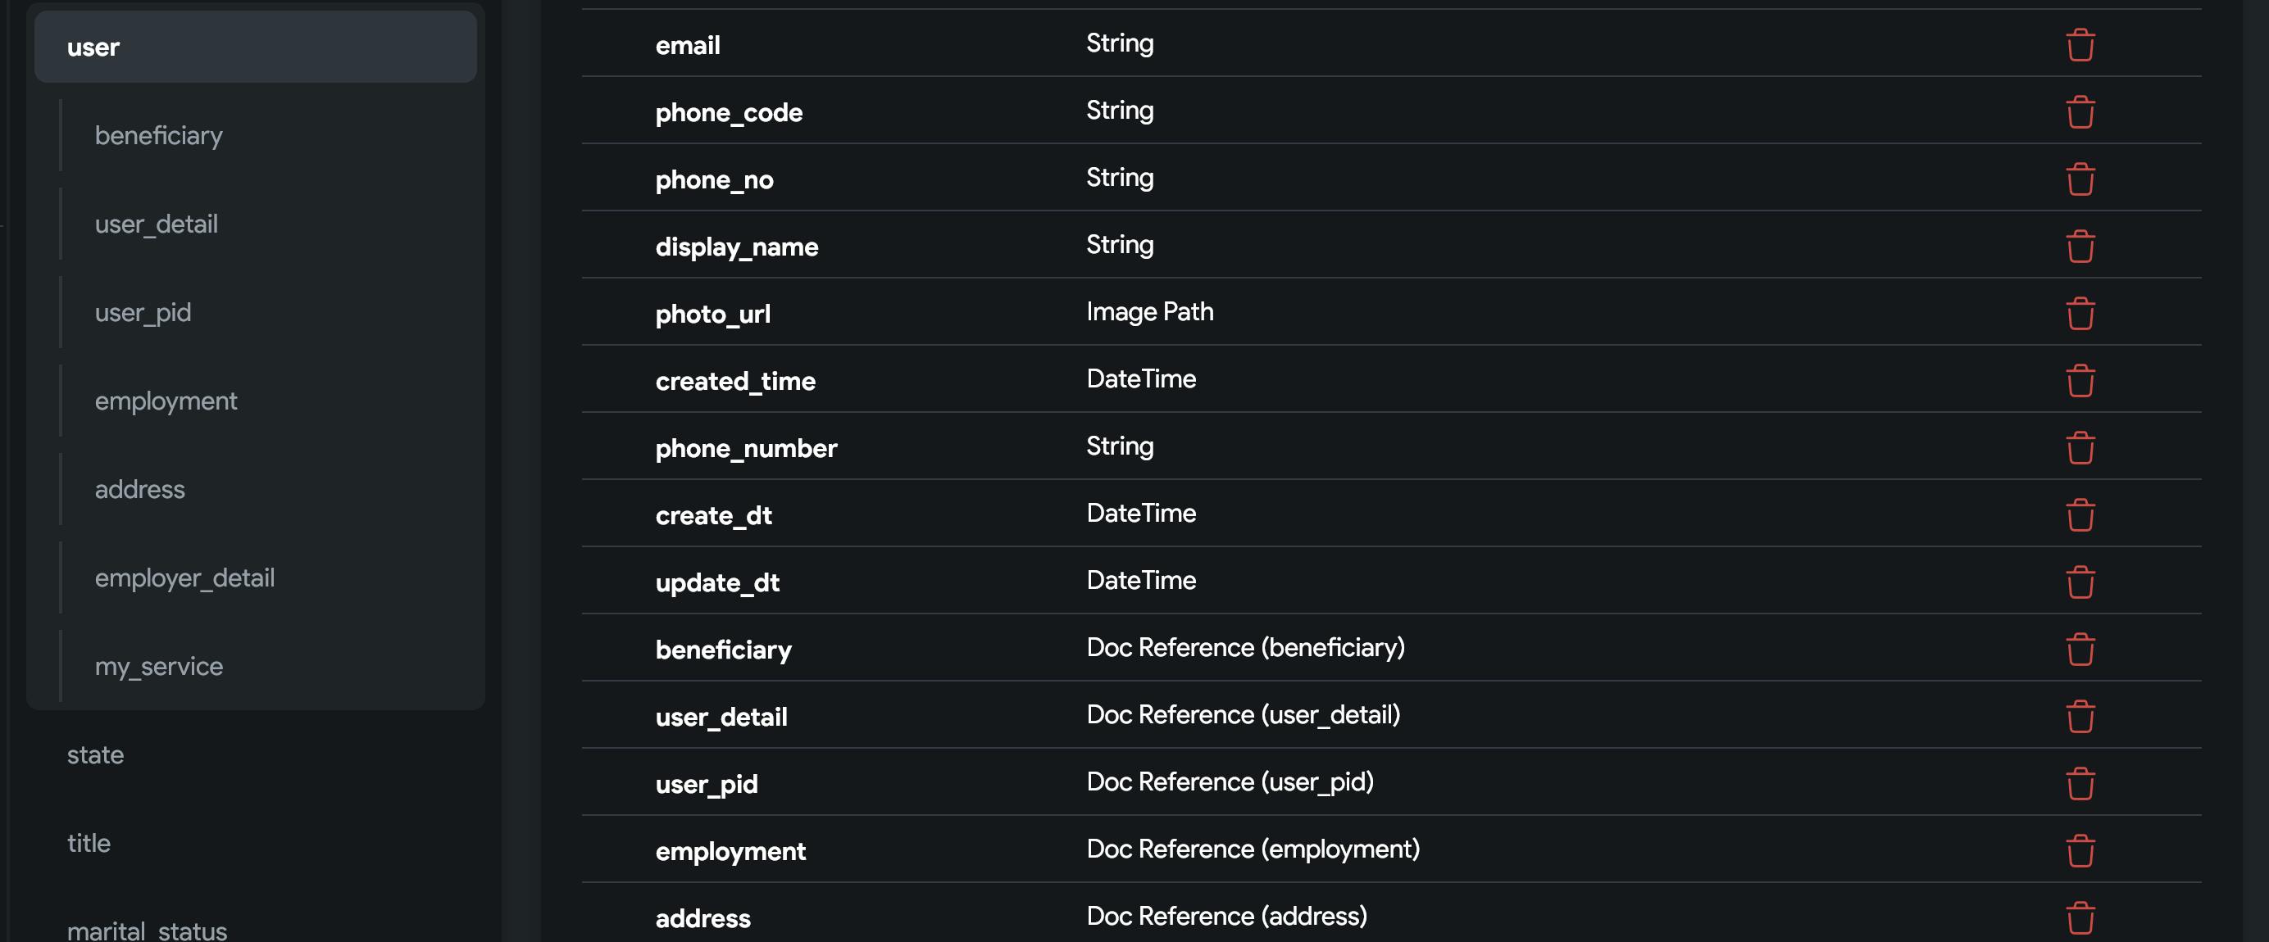Remove the display_name field with trash icon
This screenshot has width=2269, height=942.
[2080, 246]
